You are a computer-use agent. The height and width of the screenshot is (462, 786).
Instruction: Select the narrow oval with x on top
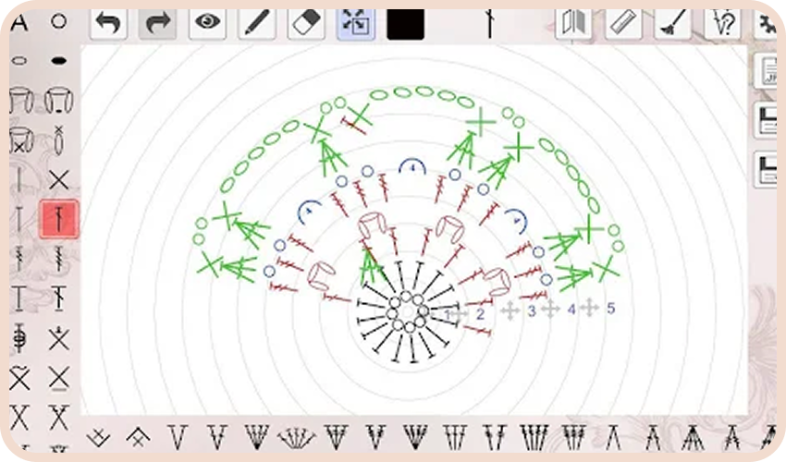click(58, 140)
